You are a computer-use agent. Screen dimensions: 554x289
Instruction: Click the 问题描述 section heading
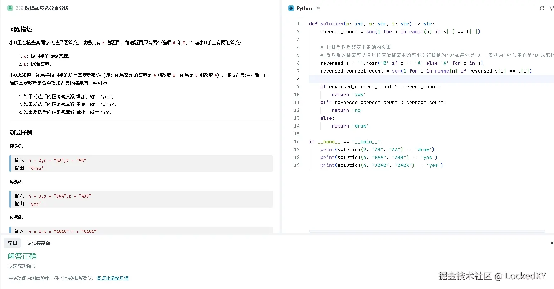(x=20, y=29)
